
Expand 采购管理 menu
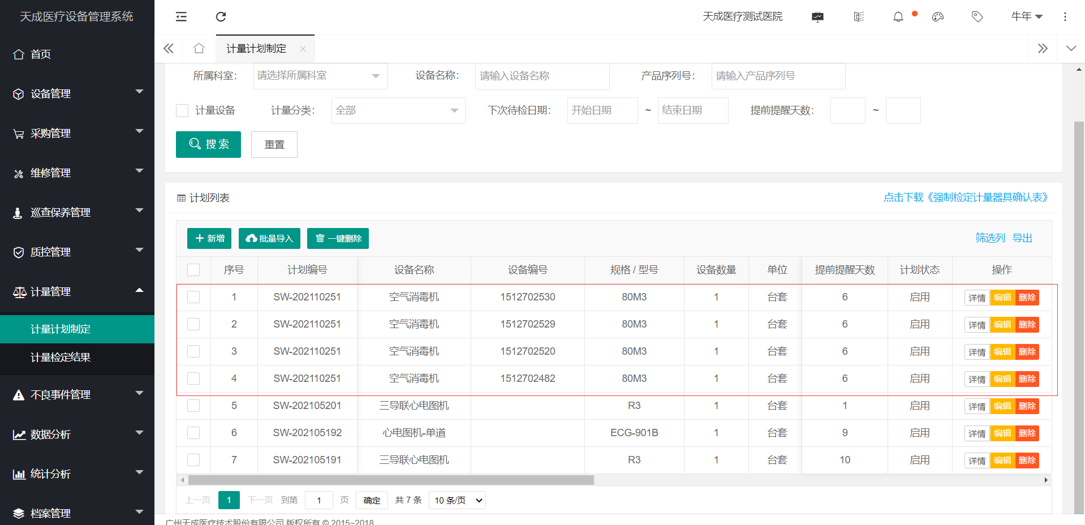[x=77, y=134]
